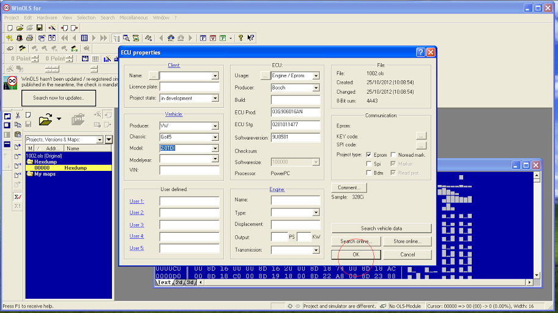Enable the Spi project type checkbox
Viewport: 558px width, 313px height.
click(x=369, y=164)
